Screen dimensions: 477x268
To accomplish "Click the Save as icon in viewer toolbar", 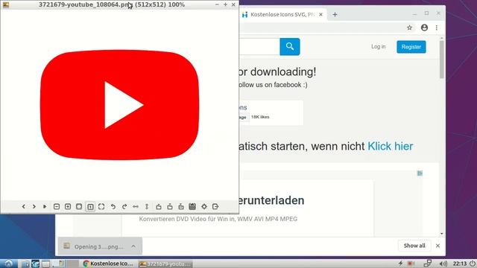I will (181, 207).
